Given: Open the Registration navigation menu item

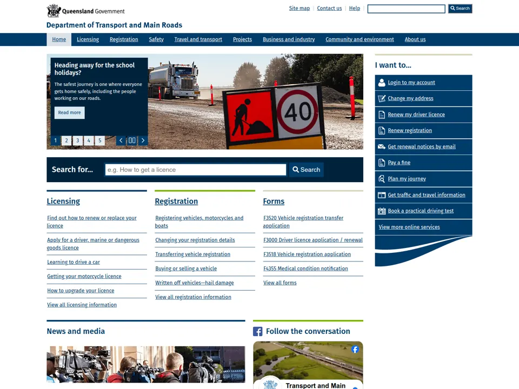Looking at the screenshot, I should pos(124,39).
